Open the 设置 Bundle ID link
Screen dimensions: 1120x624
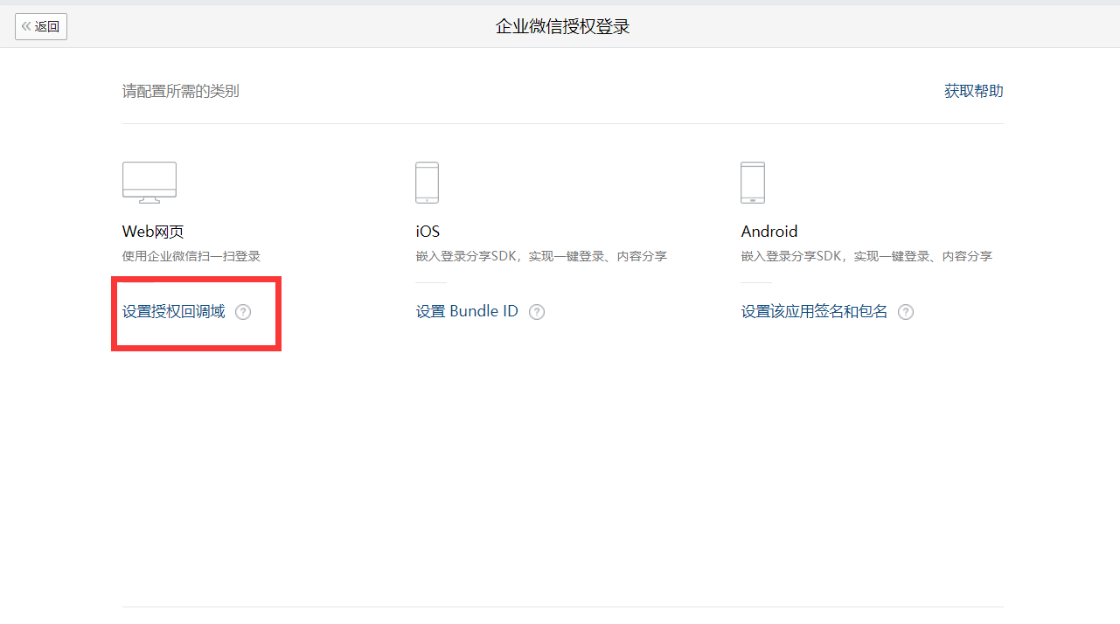pos(467,312)
